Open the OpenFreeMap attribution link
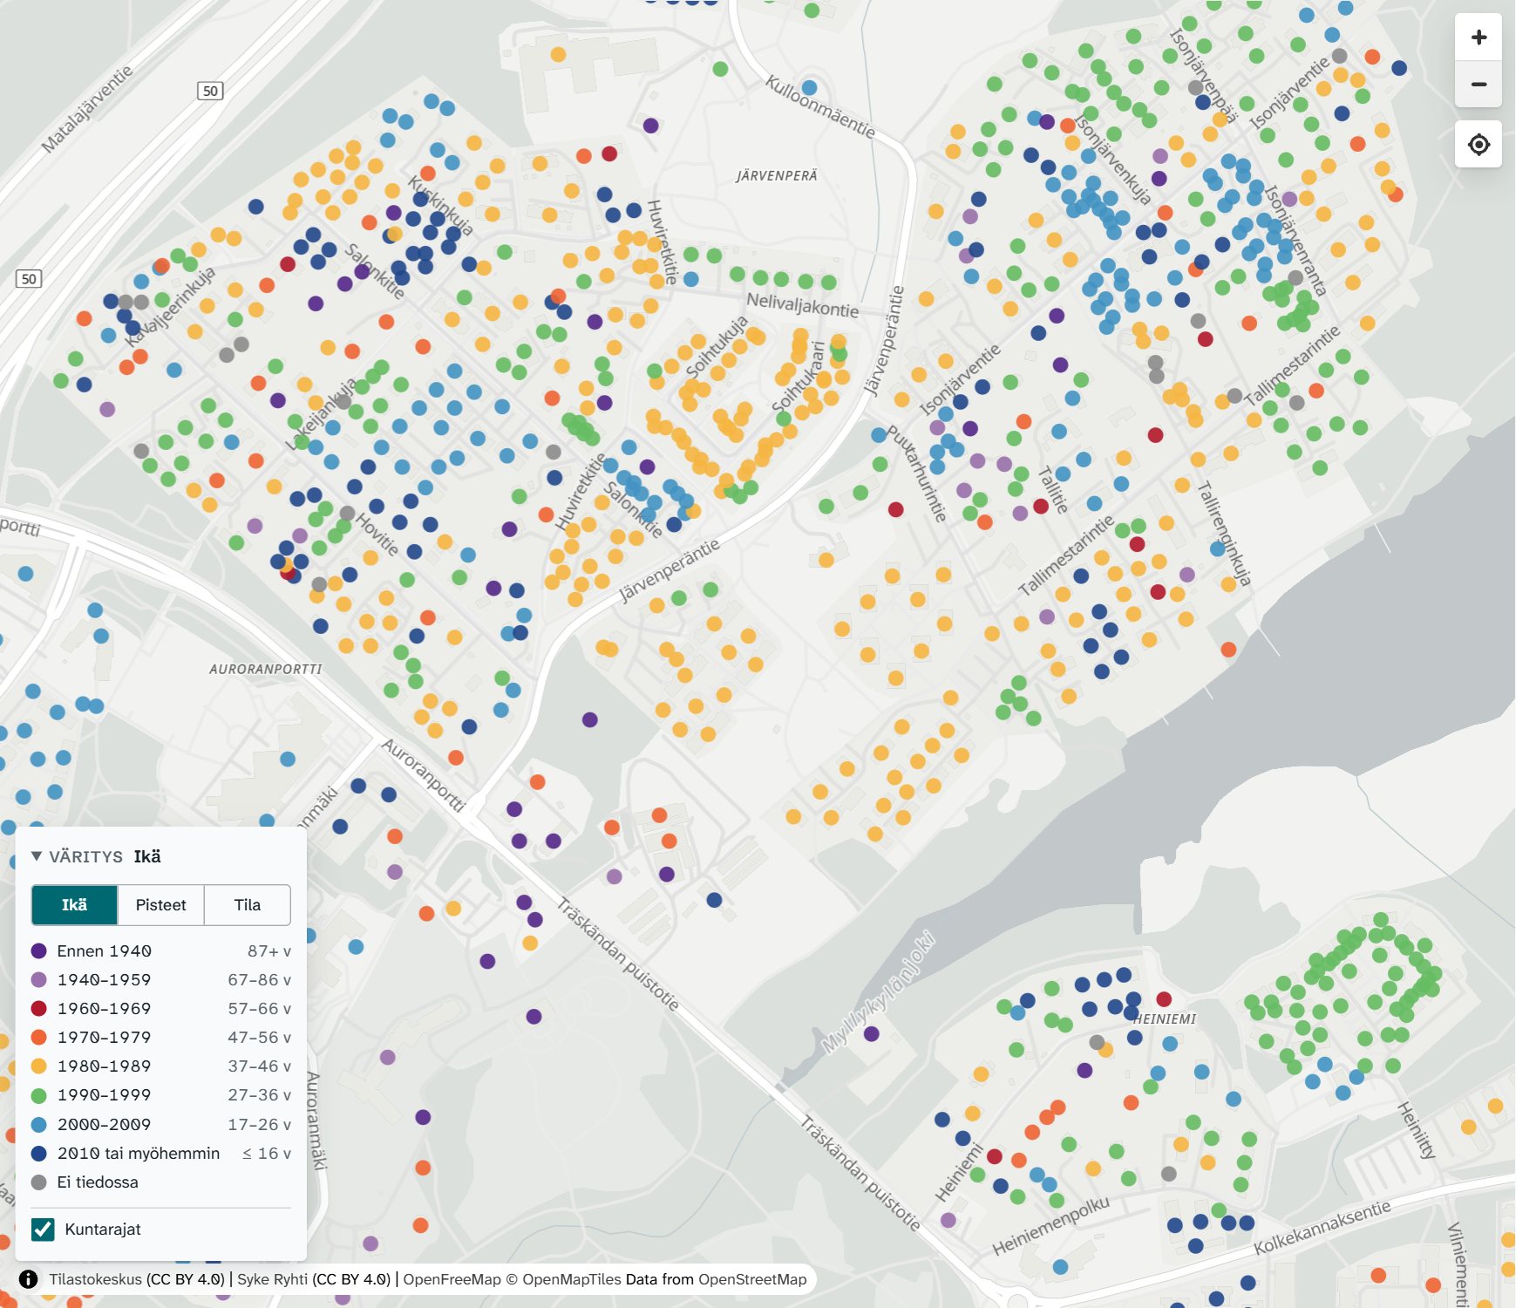This screenshot has width=1516, height=1308. point(452,1279)
